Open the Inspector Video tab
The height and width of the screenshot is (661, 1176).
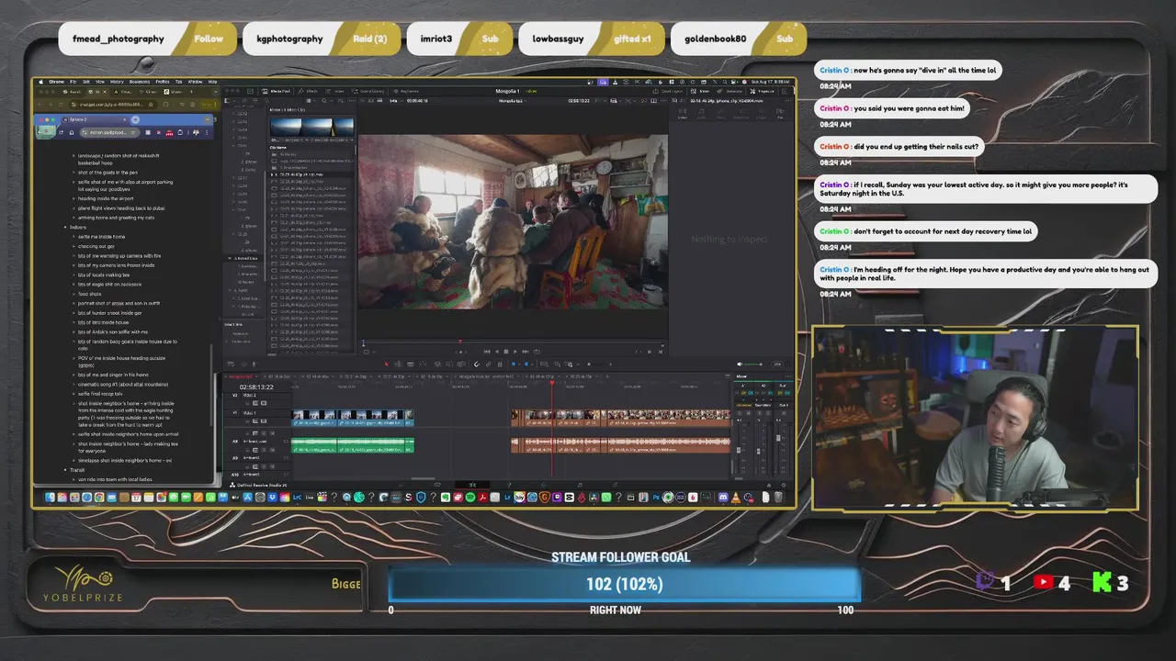683,114
